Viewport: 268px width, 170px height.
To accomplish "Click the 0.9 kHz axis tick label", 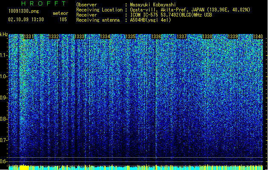I will point(3,98).
